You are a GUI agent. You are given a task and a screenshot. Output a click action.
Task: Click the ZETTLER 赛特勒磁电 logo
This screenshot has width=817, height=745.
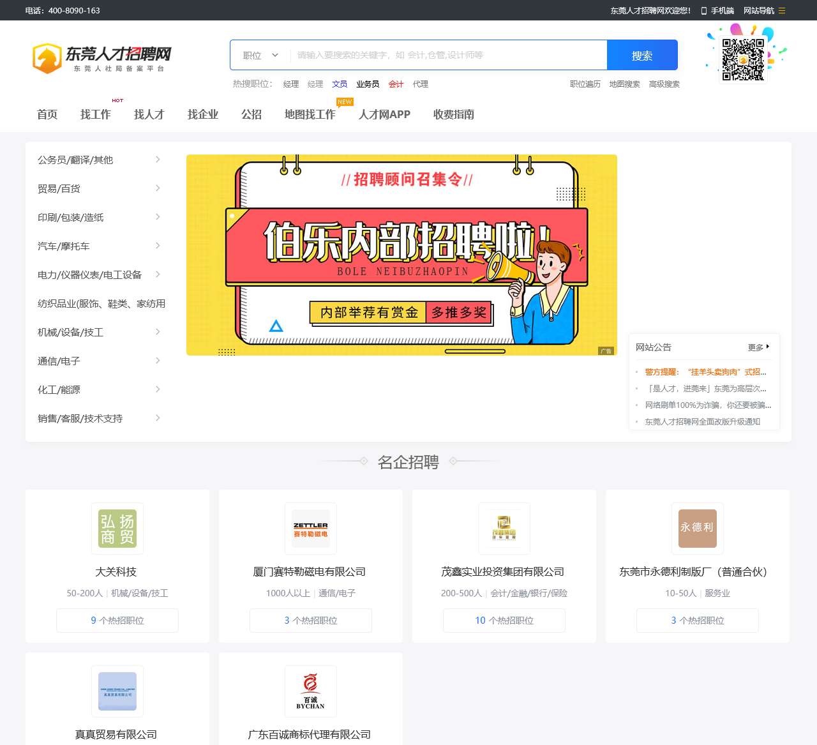point(311,529)
